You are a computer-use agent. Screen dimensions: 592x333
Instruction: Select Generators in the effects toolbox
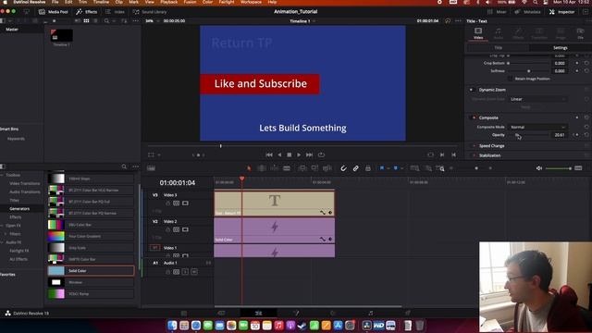tap(19, 208)
